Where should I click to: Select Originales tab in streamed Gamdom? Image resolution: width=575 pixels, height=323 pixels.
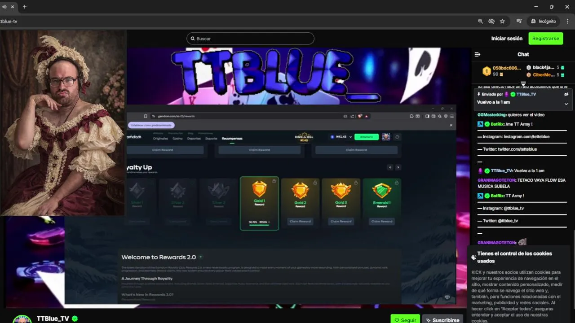(160, 139)
